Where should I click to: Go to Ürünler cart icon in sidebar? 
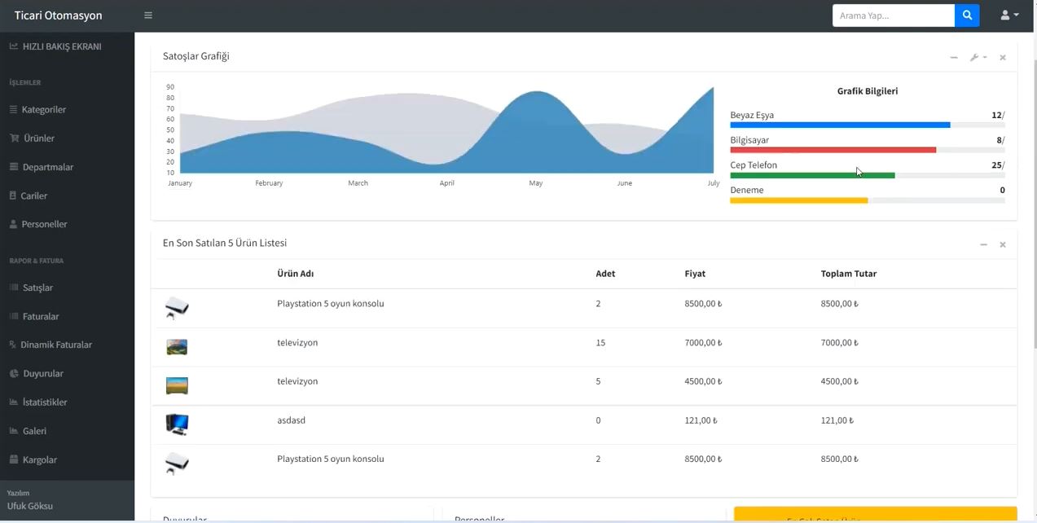tap(14, 138)
